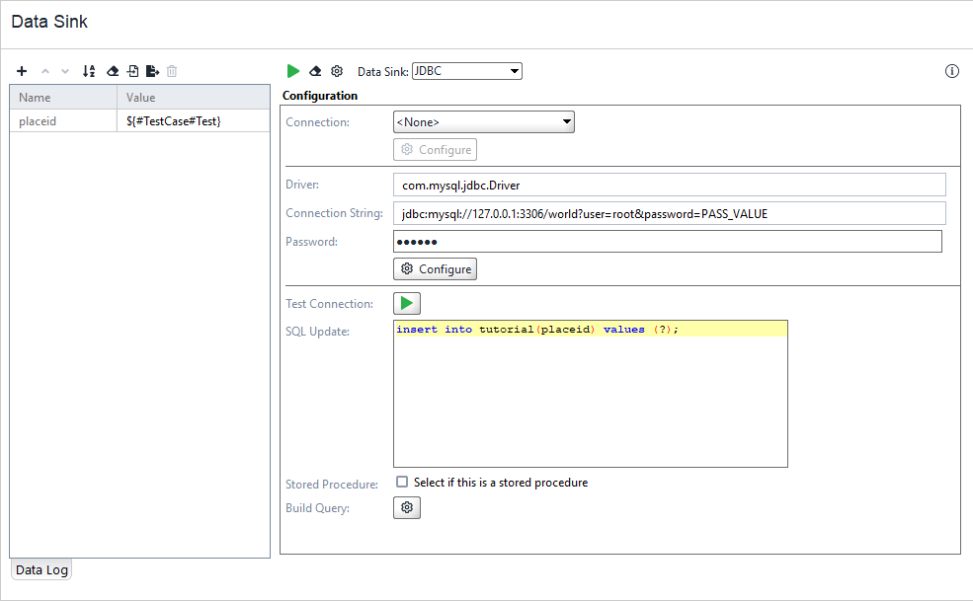Open Build Query with the gear button

[x=406, y=507]
